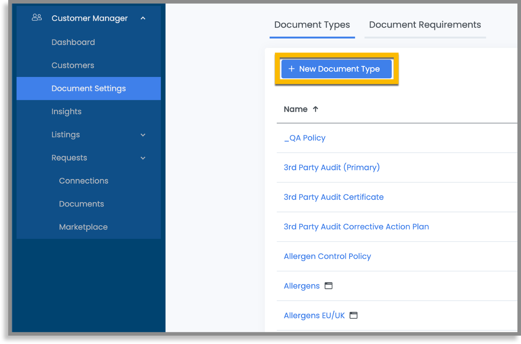The image size is (521, 344).
Task: Open the Allergen Control Policy document type
Action: coord(327,256)
